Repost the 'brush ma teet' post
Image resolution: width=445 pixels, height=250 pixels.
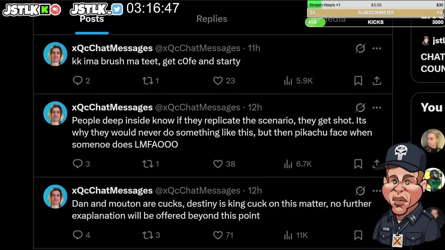pyautogui.click(x=148, y=81)
